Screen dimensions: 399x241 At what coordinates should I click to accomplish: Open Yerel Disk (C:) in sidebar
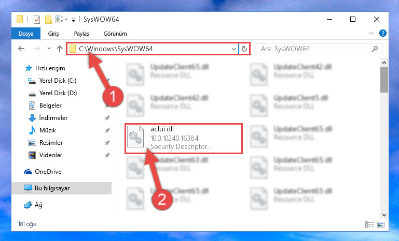click(x=58, y=81)
